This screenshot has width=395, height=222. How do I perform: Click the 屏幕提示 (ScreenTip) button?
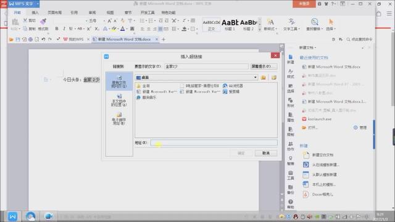(x=264, y=67)
